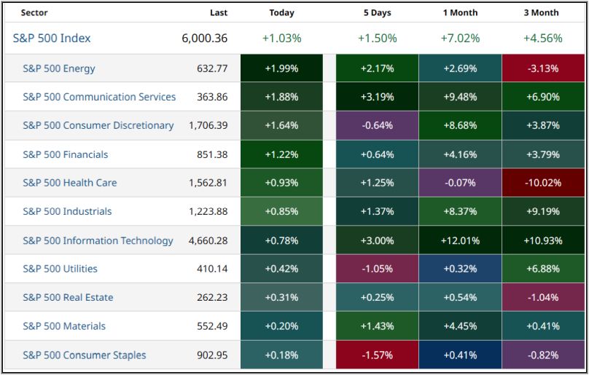Select the S&P 500 Consumer Discretionary row link

(x=98, y=125)
